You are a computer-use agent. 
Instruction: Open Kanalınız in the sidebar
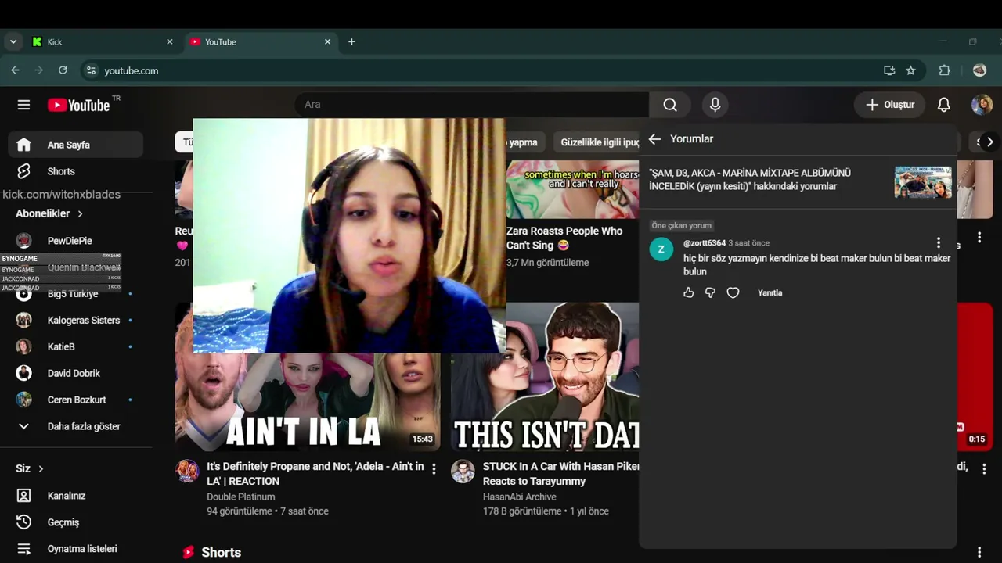[76, 496]
